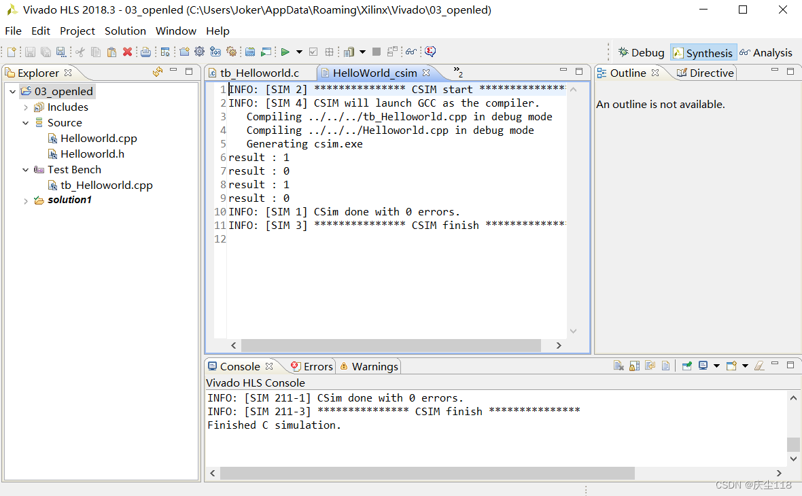The height and width of the screenshot is (496, 802).
Task: Click the Save As toolbar icon
Action: (x=61, y=52)
